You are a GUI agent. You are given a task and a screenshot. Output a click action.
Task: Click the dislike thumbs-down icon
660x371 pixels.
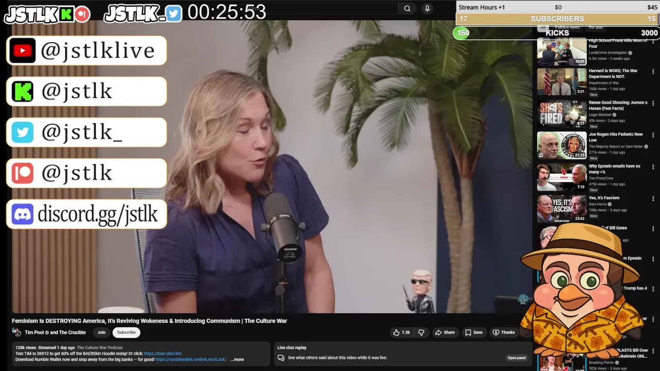[421, 332]
